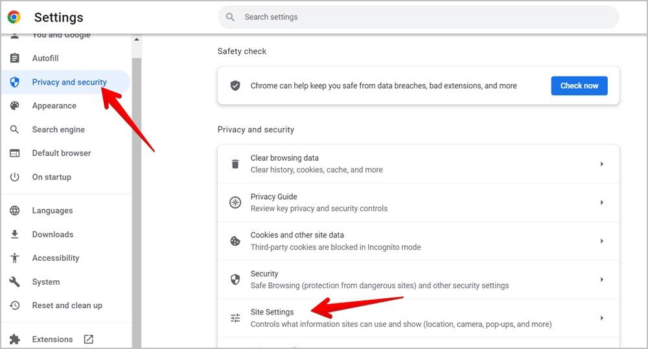This screenshot has height=349, width=648.
Task: Click the Default browser window icon
Action: 14,153
